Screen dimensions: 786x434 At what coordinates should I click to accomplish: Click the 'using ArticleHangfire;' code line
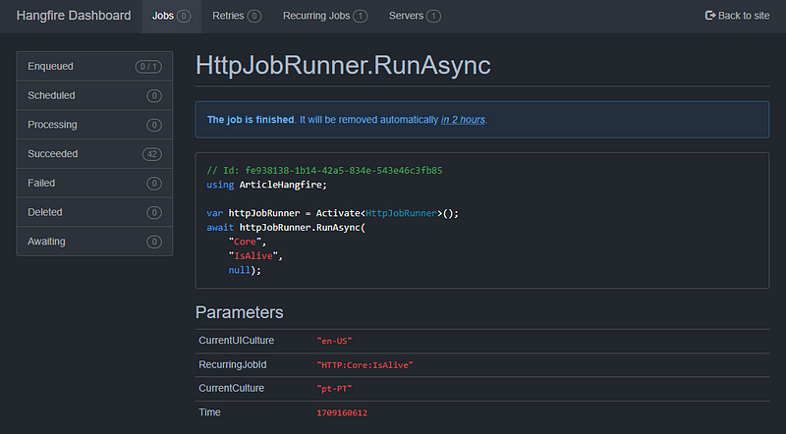pyautogui.click(x=266, y=185)
